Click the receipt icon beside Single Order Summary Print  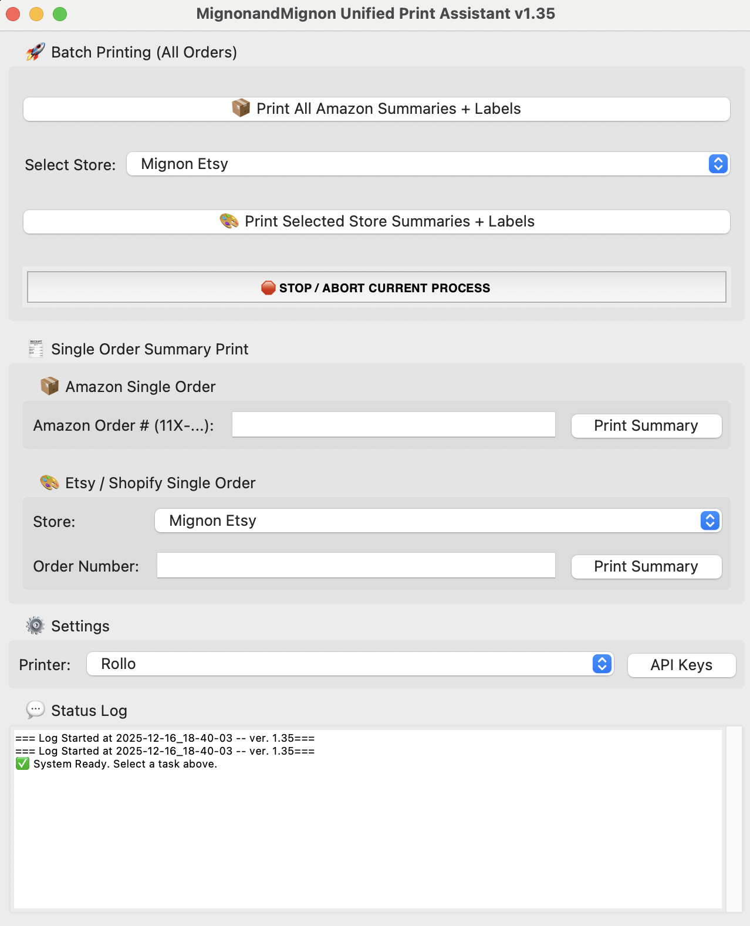pos(36,349)
